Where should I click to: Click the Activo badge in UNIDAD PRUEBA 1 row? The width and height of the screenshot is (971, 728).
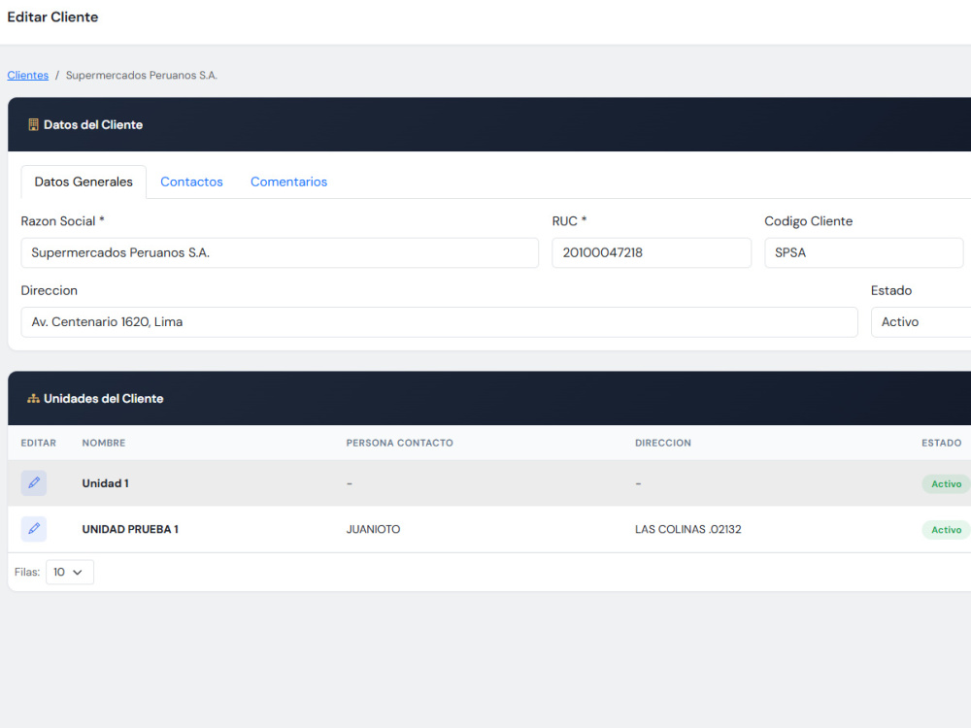(946, 530)
